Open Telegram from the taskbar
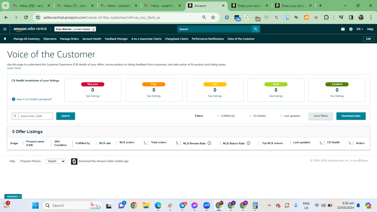 tap(182, 205)
